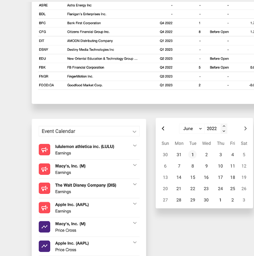
Task: Open the June month selector
Action: (x=192, y=129)
